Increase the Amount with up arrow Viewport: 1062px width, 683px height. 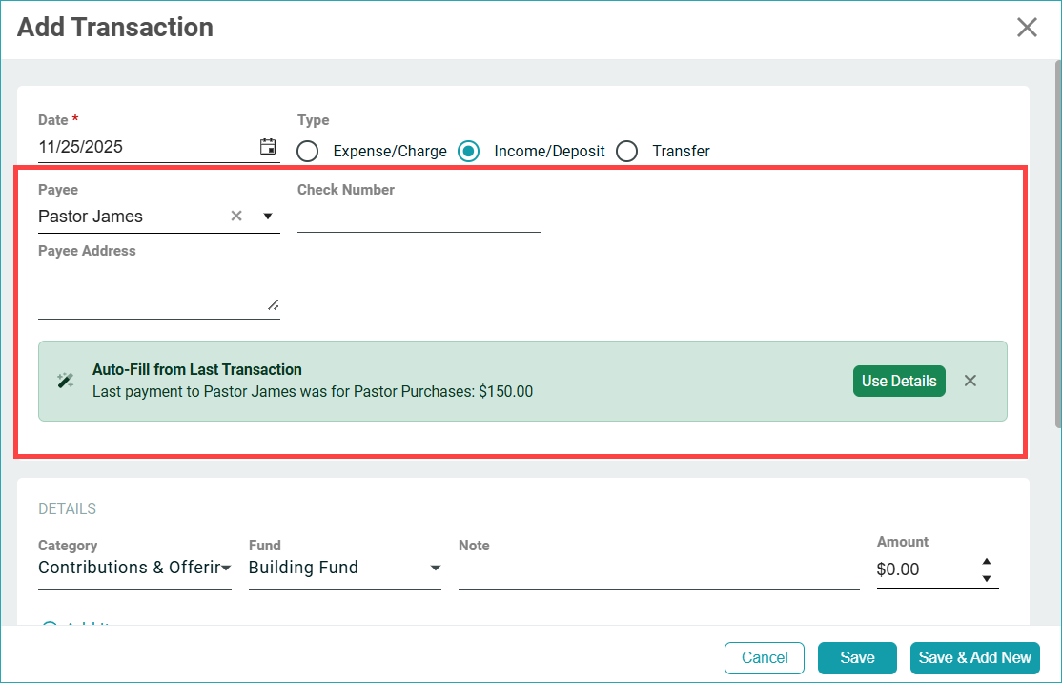[x=987, y=562]
